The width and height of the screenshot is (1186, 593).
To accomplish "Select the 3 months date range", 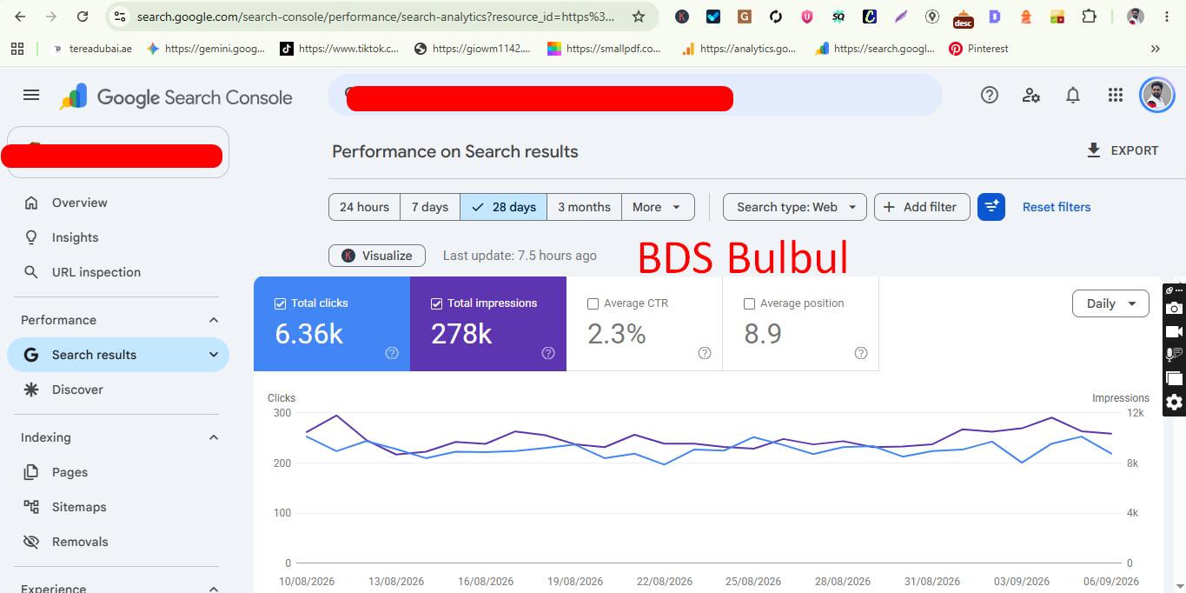I will pos(584,207).
